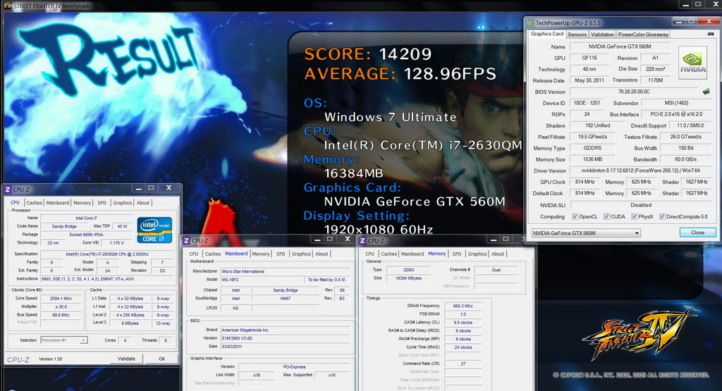The image size is (722, 391).
Task: Click the Close button in GPU-Z
Action: (x=697, y=232)
